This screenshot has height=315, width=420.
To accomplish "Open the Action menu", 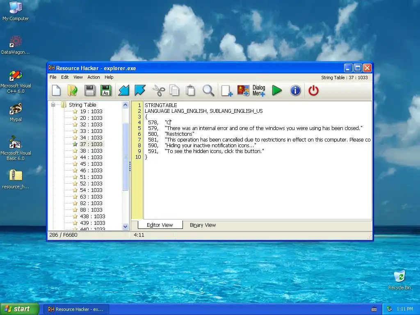I will [x=94, y=77].
